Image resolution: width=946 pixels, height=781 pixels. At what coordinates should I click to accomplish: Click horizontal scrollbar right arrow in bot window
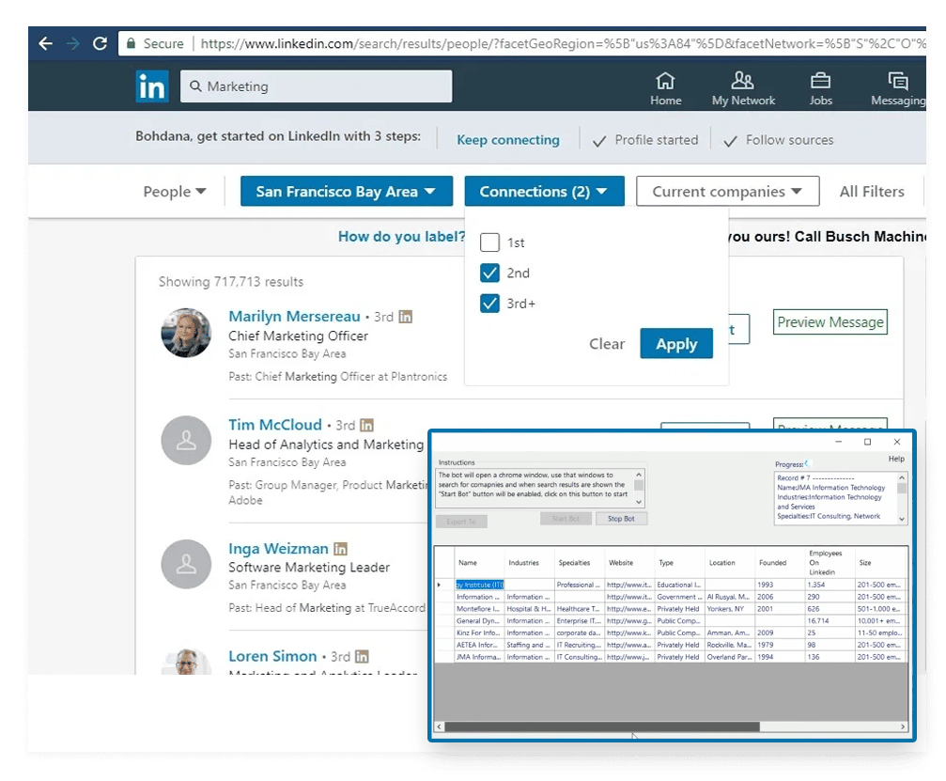point(903,726)
